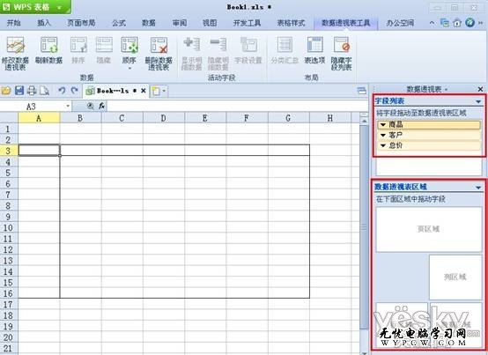Redo the last action
488x355 pixels.
[74, 91]
